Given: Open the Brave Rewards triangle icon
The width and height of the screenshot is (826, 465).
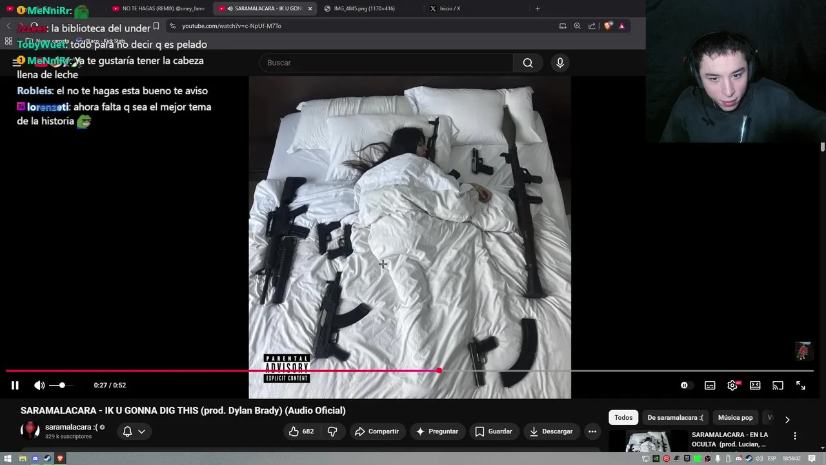Looking at the screenshot, I should (x=621, y=26).
